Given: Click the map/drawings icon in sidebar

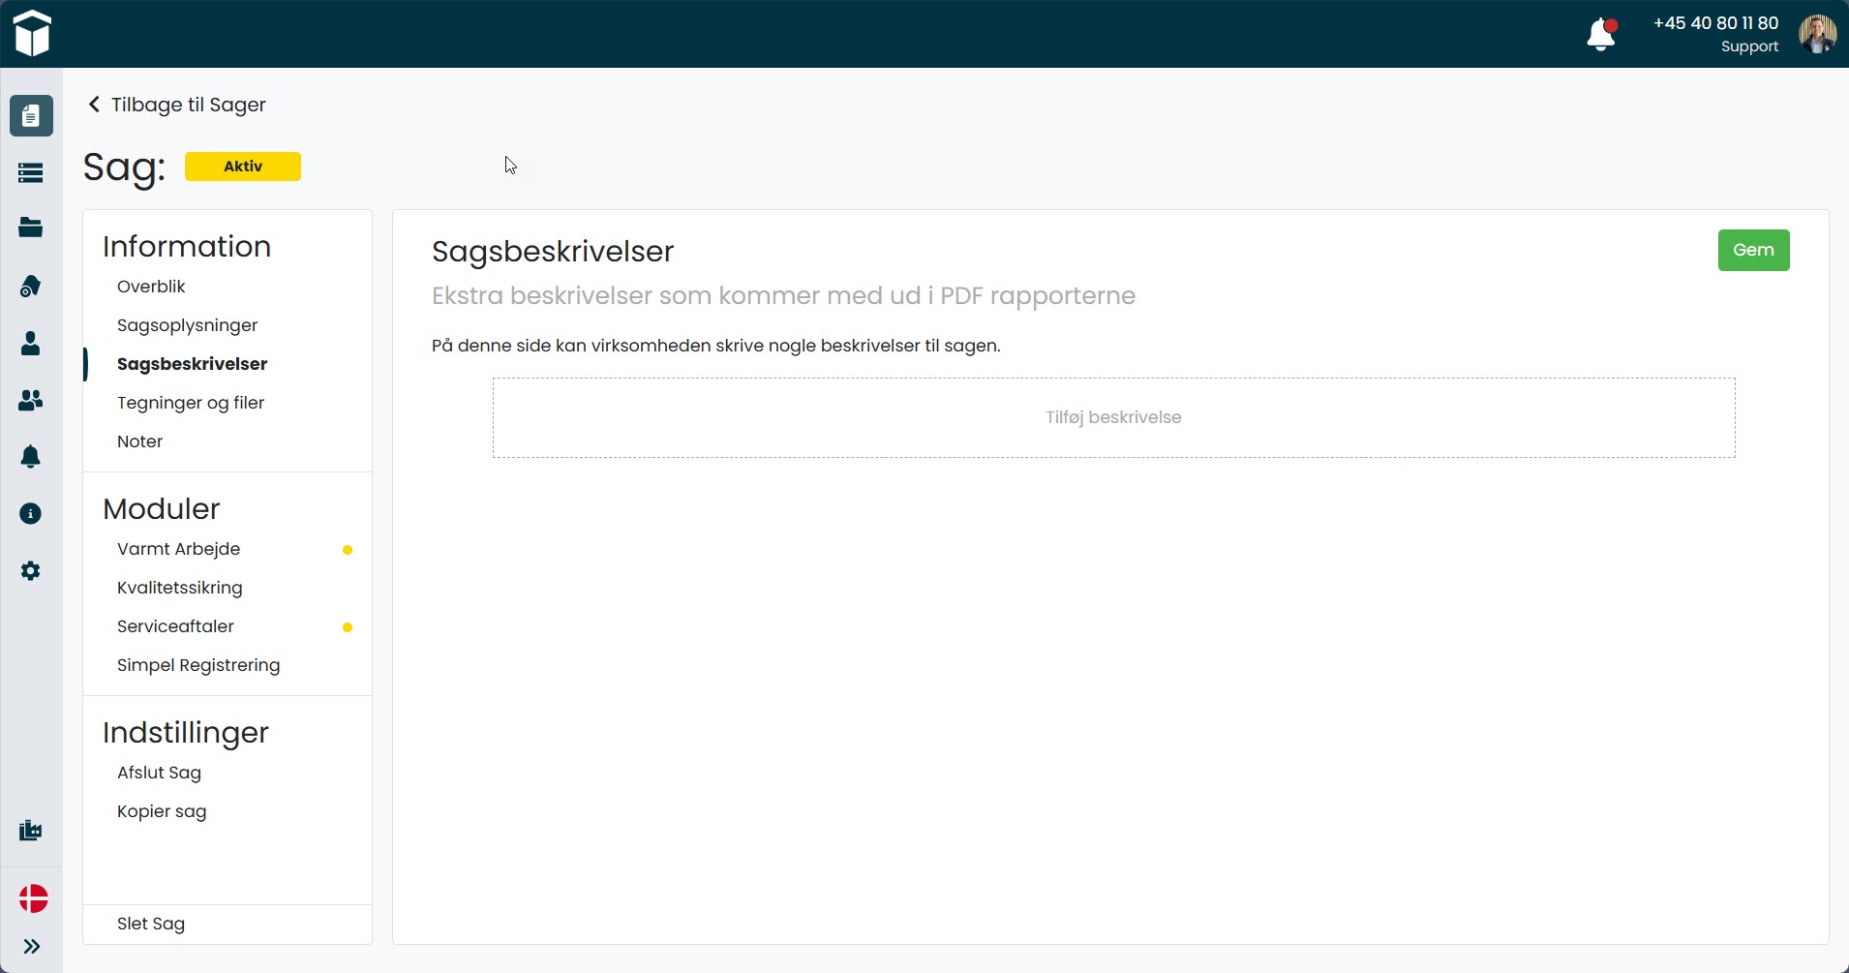Looking at the screenshot, I should [31, 286].
